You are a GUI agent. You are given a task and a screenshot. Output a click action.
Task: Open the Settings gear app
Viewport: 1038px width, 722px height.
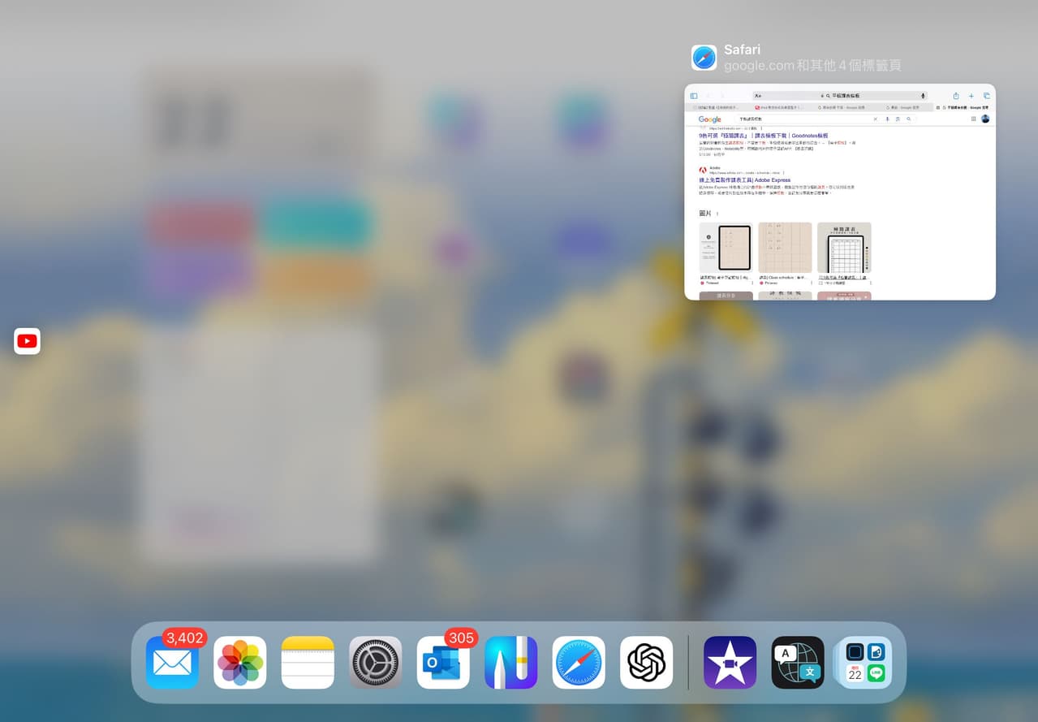(x=376, y=663)
